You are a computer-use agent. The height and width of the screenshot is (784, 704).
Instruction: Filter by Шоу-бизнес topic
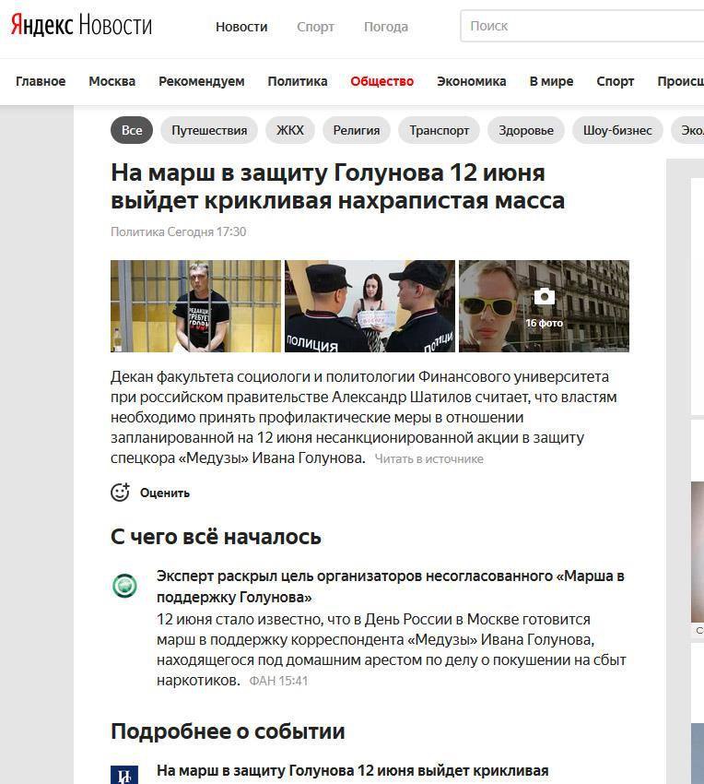tap(617, 130)
